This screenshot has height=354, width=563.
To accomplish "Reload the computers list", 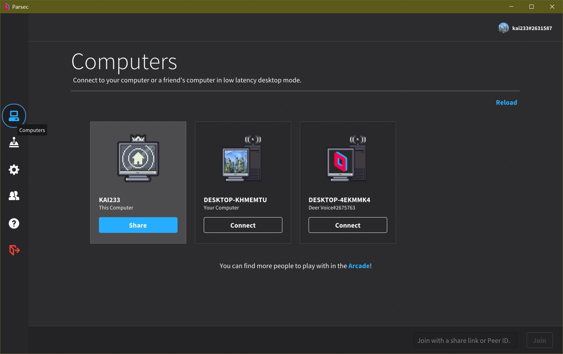I will (x=506, y=103).
